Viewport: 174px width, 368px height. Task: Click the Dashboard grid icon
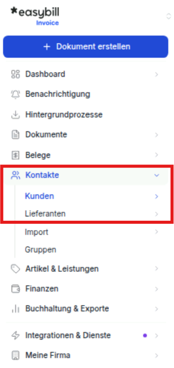click(x=16, y=74)
